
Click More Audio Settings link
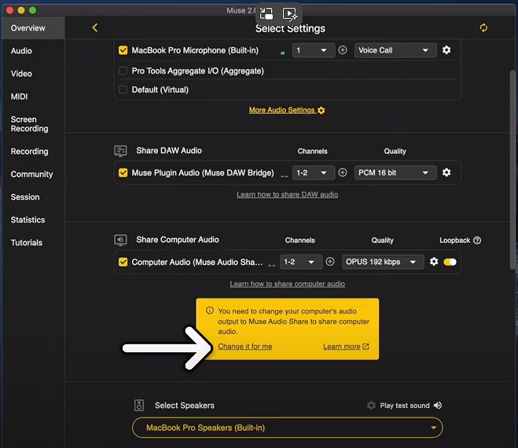click(x=287, y=110)
